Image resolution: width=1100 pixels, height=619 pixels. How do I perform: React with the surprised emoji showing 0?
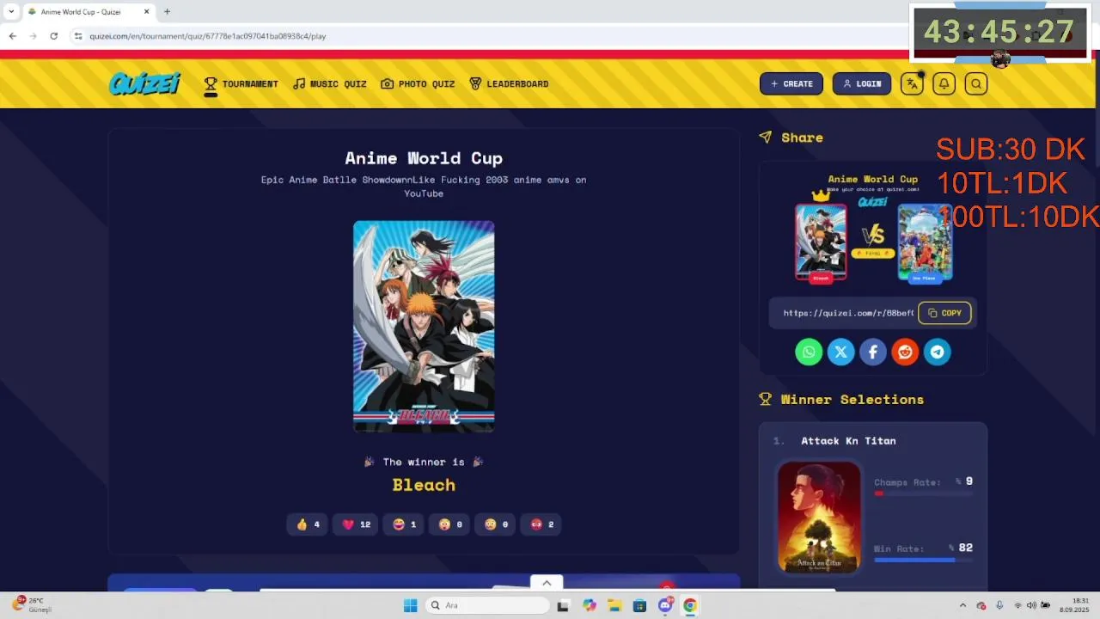pos(450,524)
